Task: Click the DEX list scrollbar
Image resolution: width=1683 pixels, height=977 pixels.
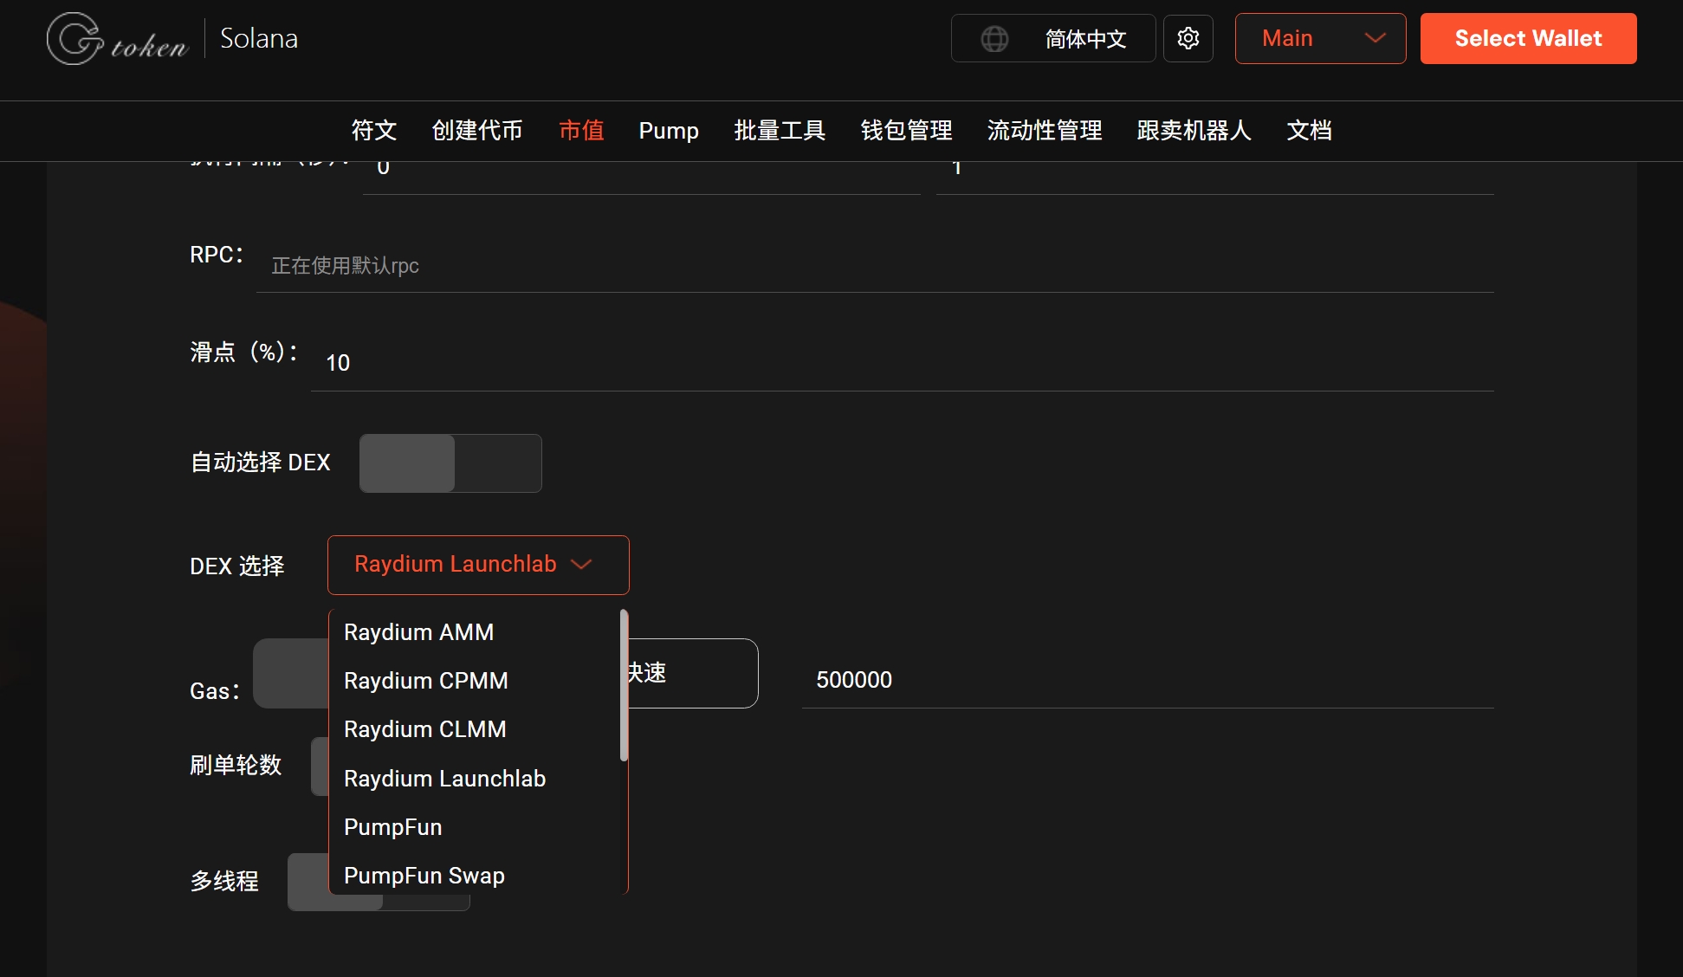Action: pos(624,685)
